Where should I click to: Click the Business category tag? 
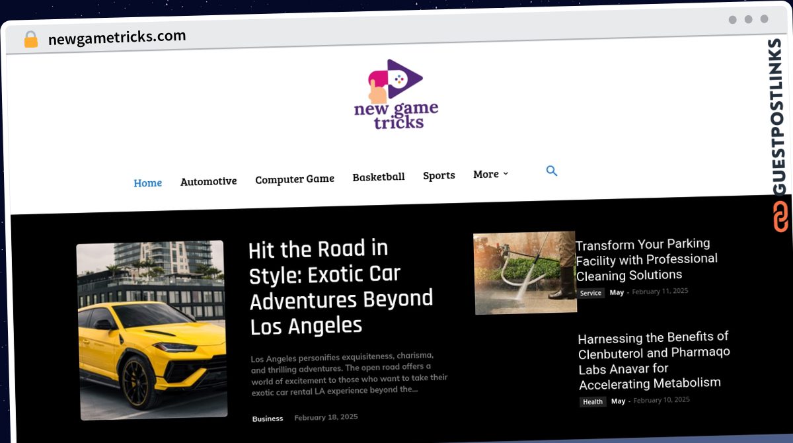[268, 419]
